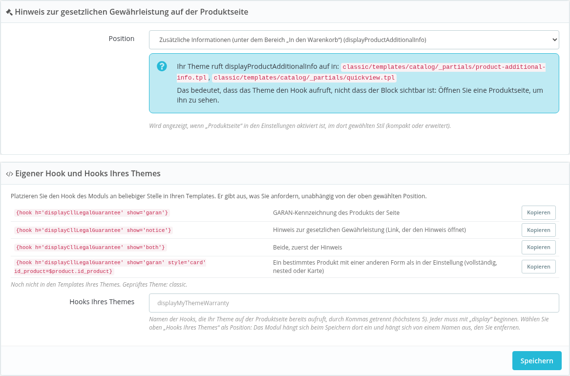Click the product-additional-info.tpl template path
Image resolution: width=570 pixels, height=376 pixels.
[x=361, y=72]
